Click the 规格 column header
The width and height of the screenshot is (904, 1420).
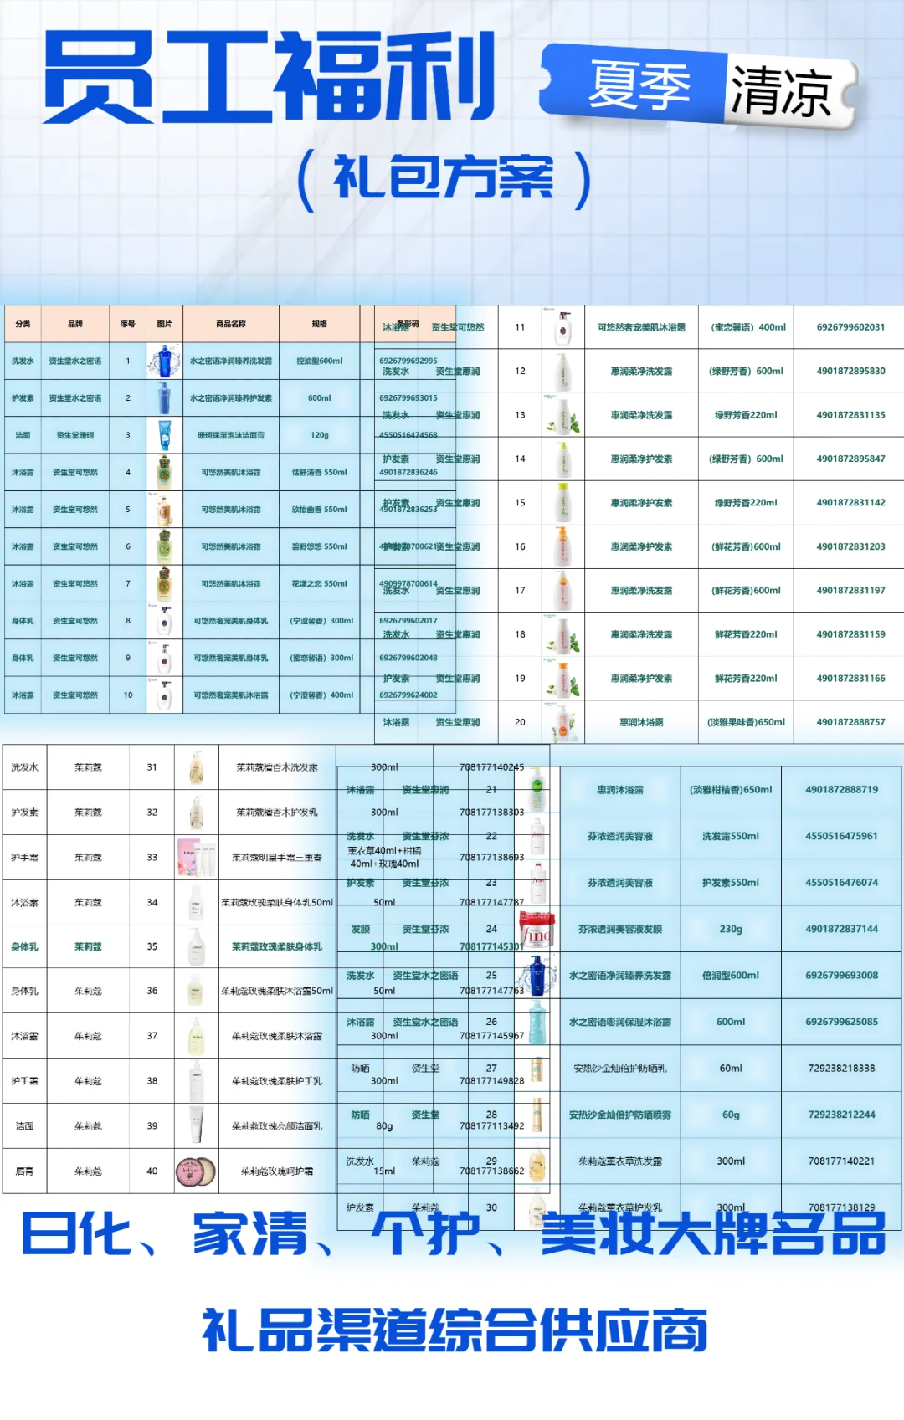click(320, 324)
